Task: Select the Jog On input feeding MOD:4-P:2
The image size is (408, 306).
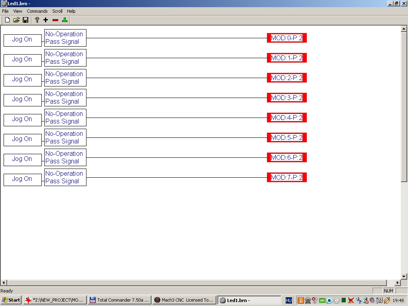Action: point(23,120)
